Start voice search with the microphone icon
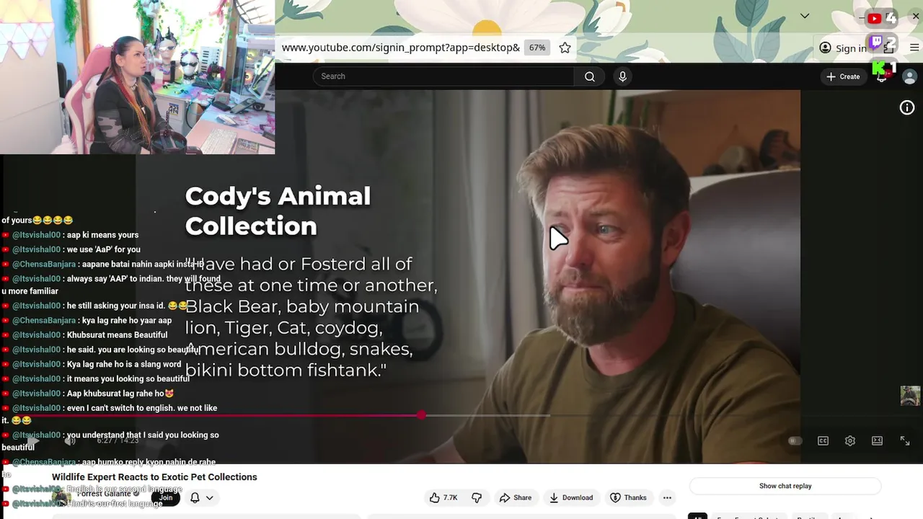The height and width of the screenshot is (519, 923). click(623, 76)
